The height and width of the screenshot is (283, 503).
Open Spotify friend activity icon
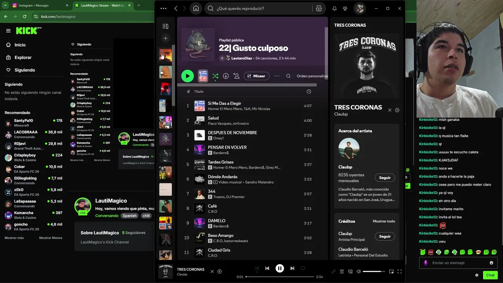tap(345, 8)
